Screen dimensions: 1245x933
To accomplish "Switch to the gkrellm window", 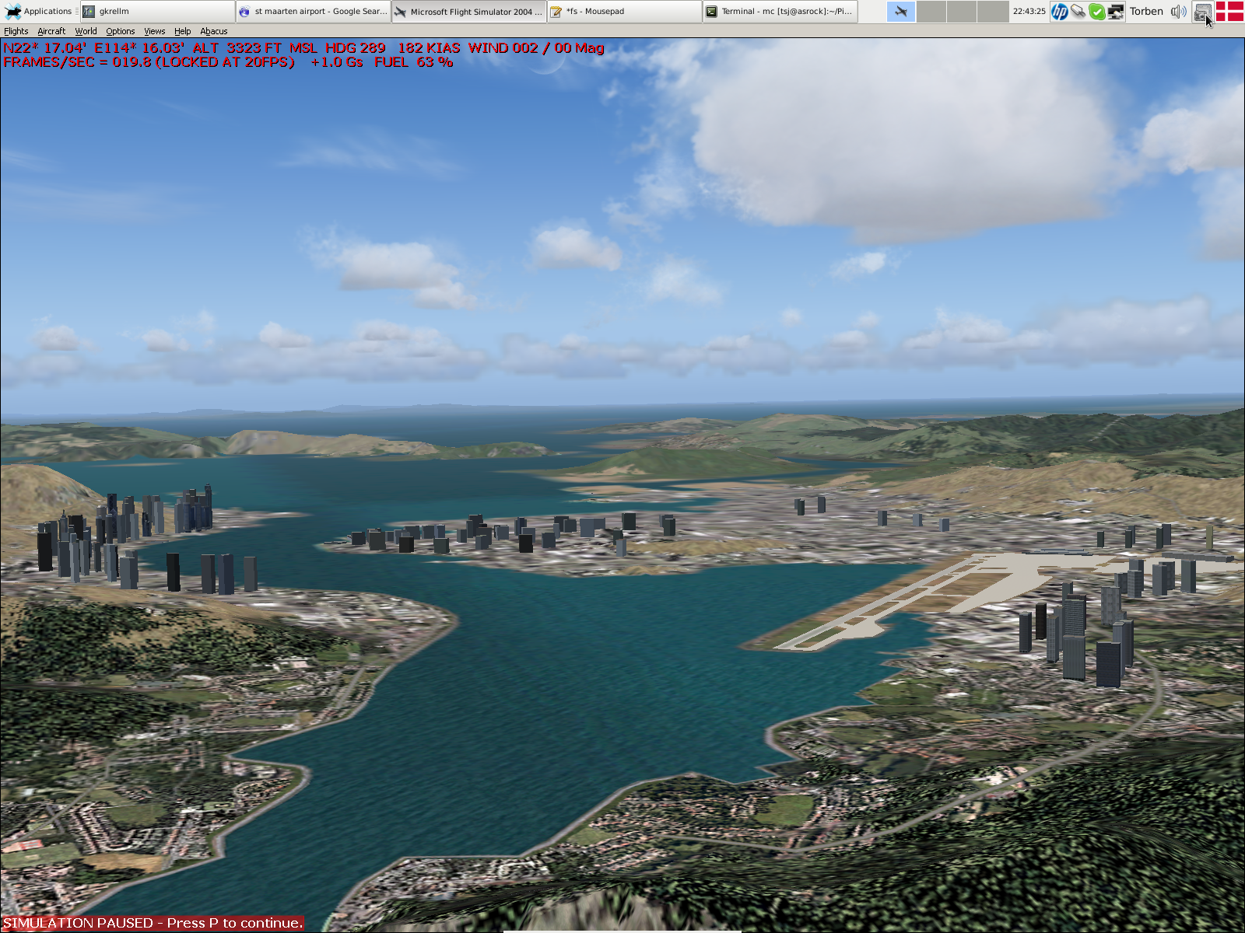I will [x=157, y=12].
